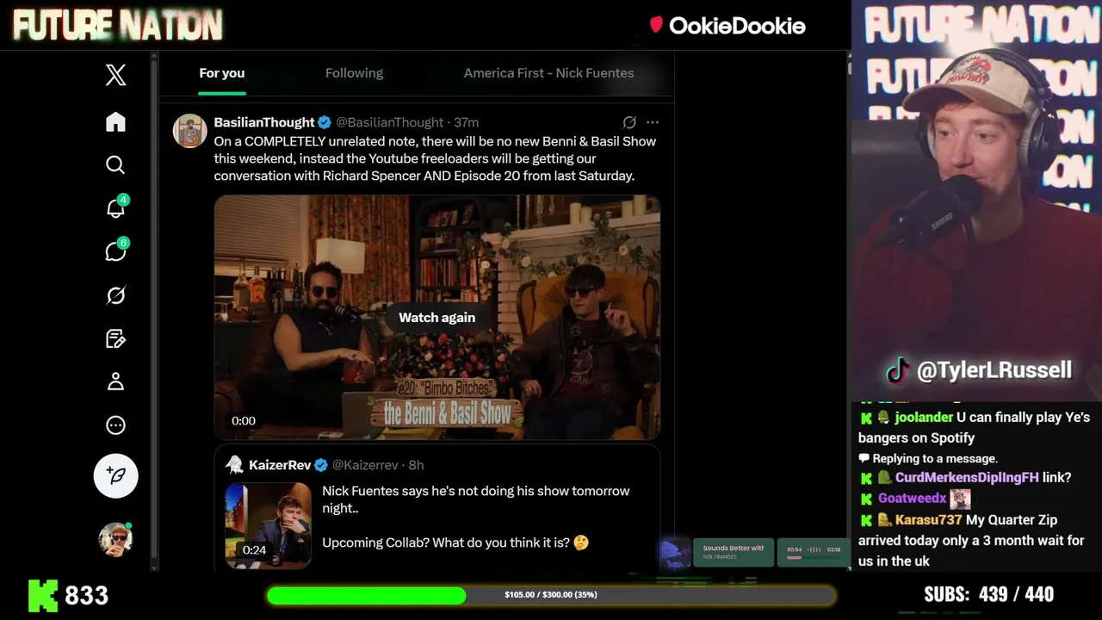Viewport: 1102px width, 620px height.
Task: Click the @Kaizerrev handle
Action: tap(365, 465)
